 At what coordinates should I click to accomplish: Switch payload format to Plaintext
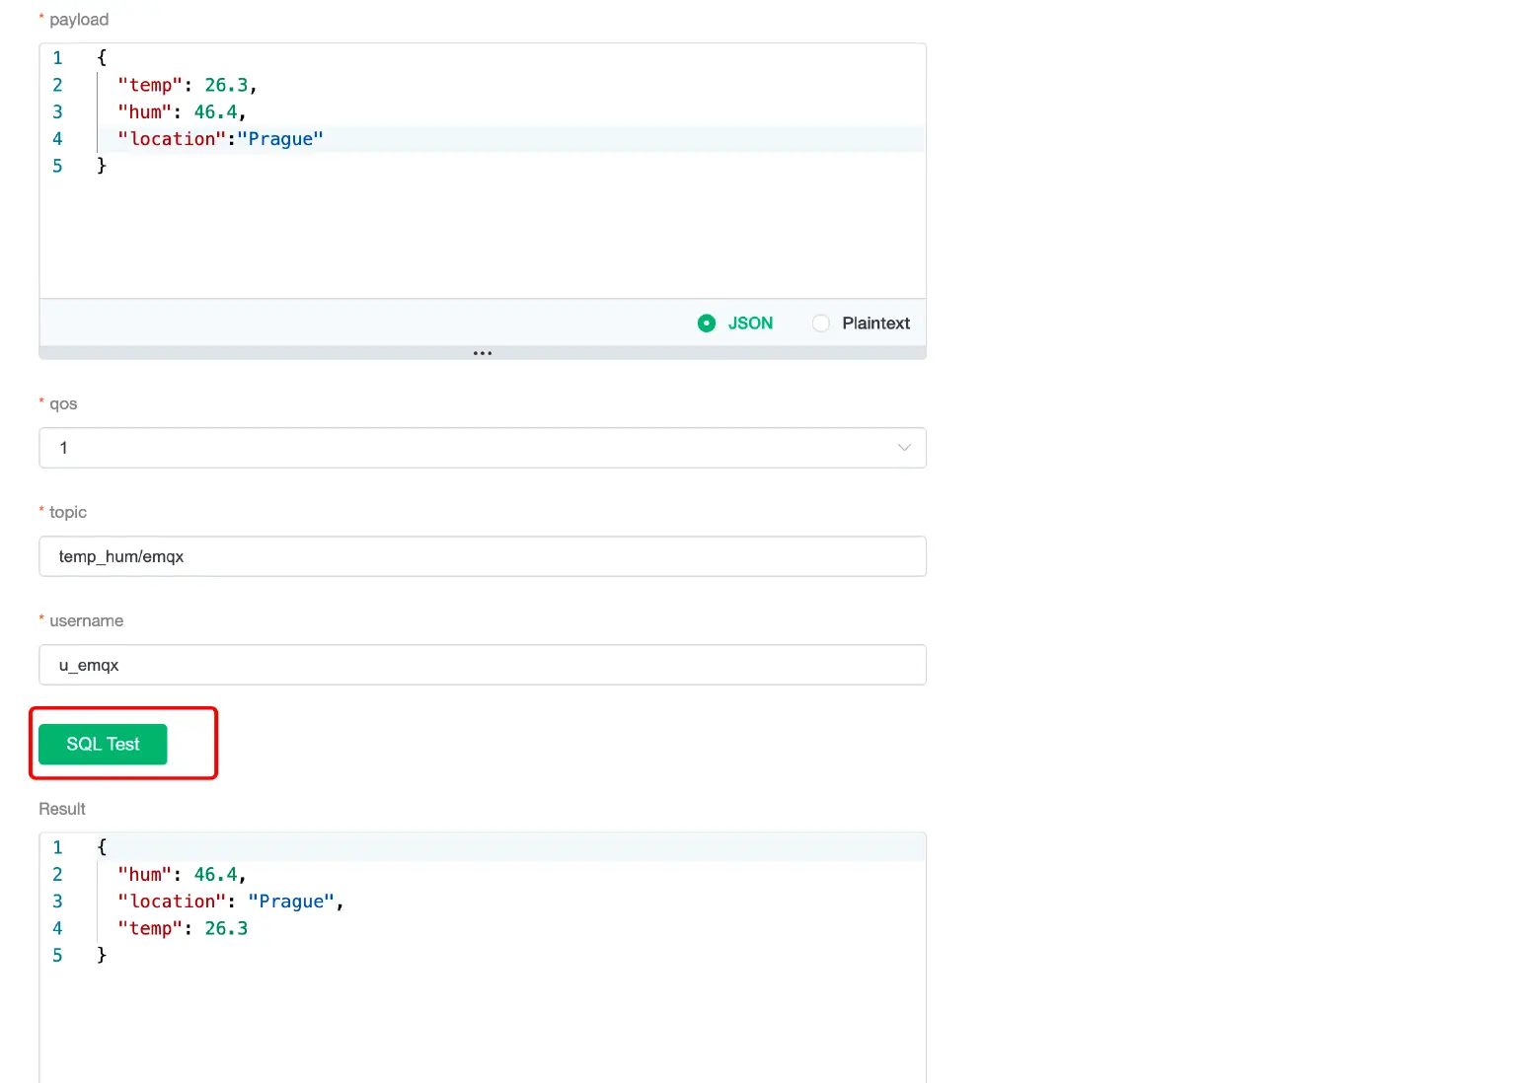coord(821,323)
